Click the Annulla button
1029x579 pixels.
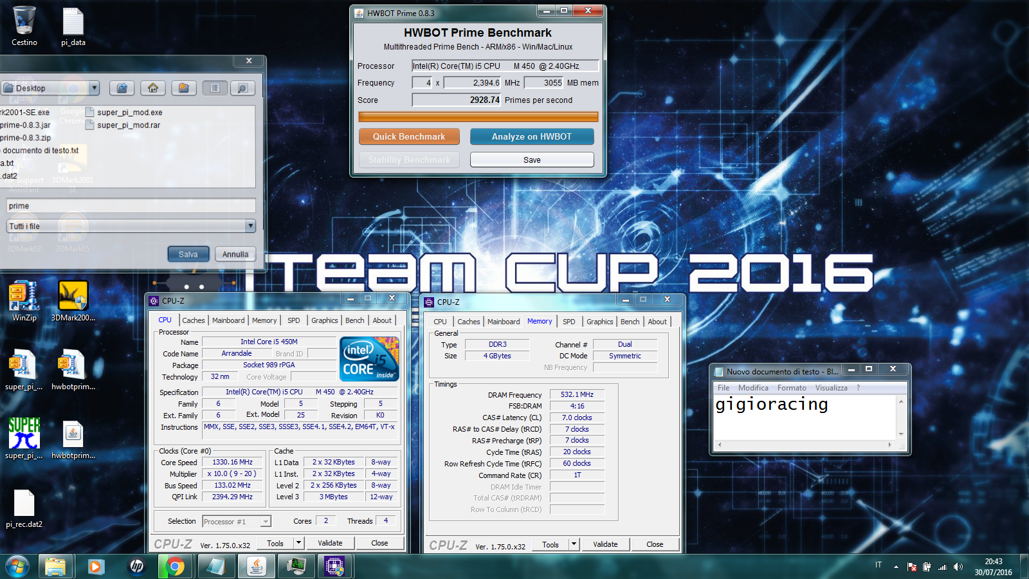tap(235, 254)
